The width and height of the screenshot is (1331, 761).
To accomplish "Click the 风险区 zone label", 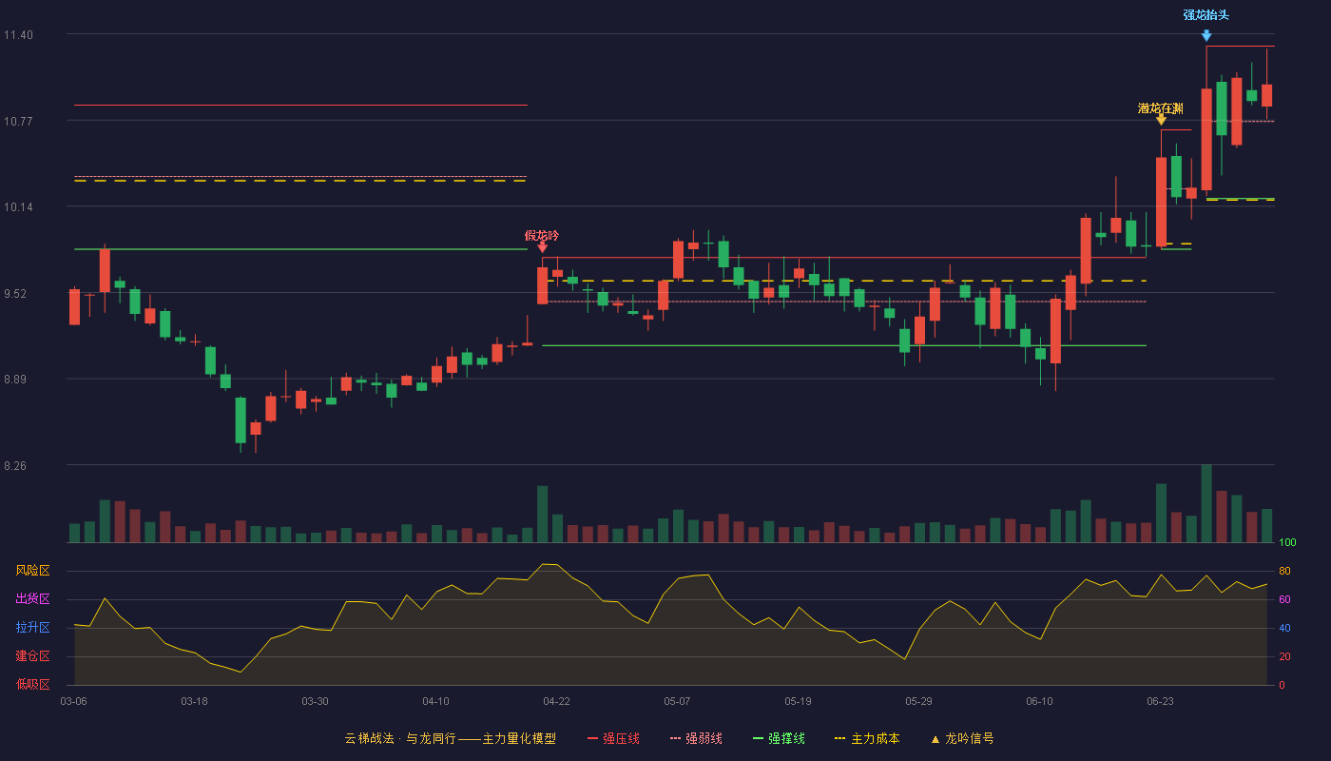I will (32, 571).
